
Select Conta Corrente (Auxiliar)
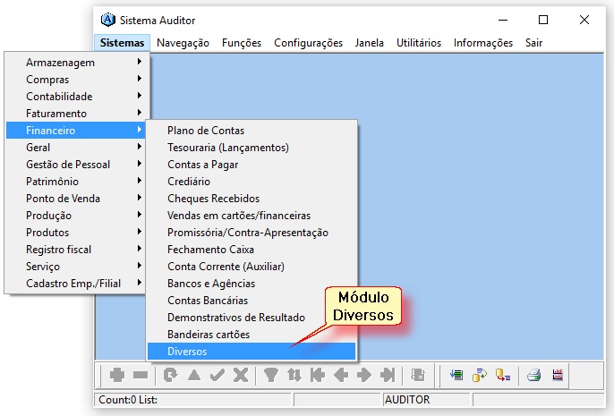tap(252, 267)
